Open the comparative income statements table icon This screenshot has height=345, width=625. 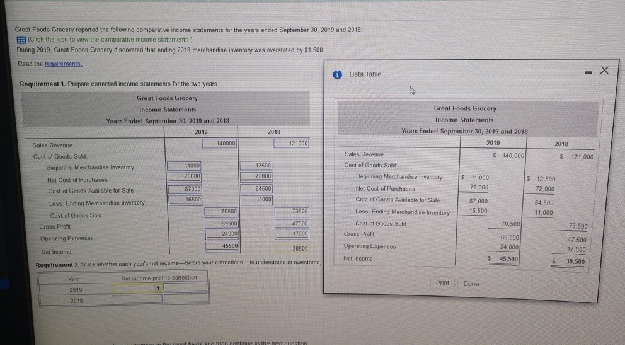click(21, 40)
